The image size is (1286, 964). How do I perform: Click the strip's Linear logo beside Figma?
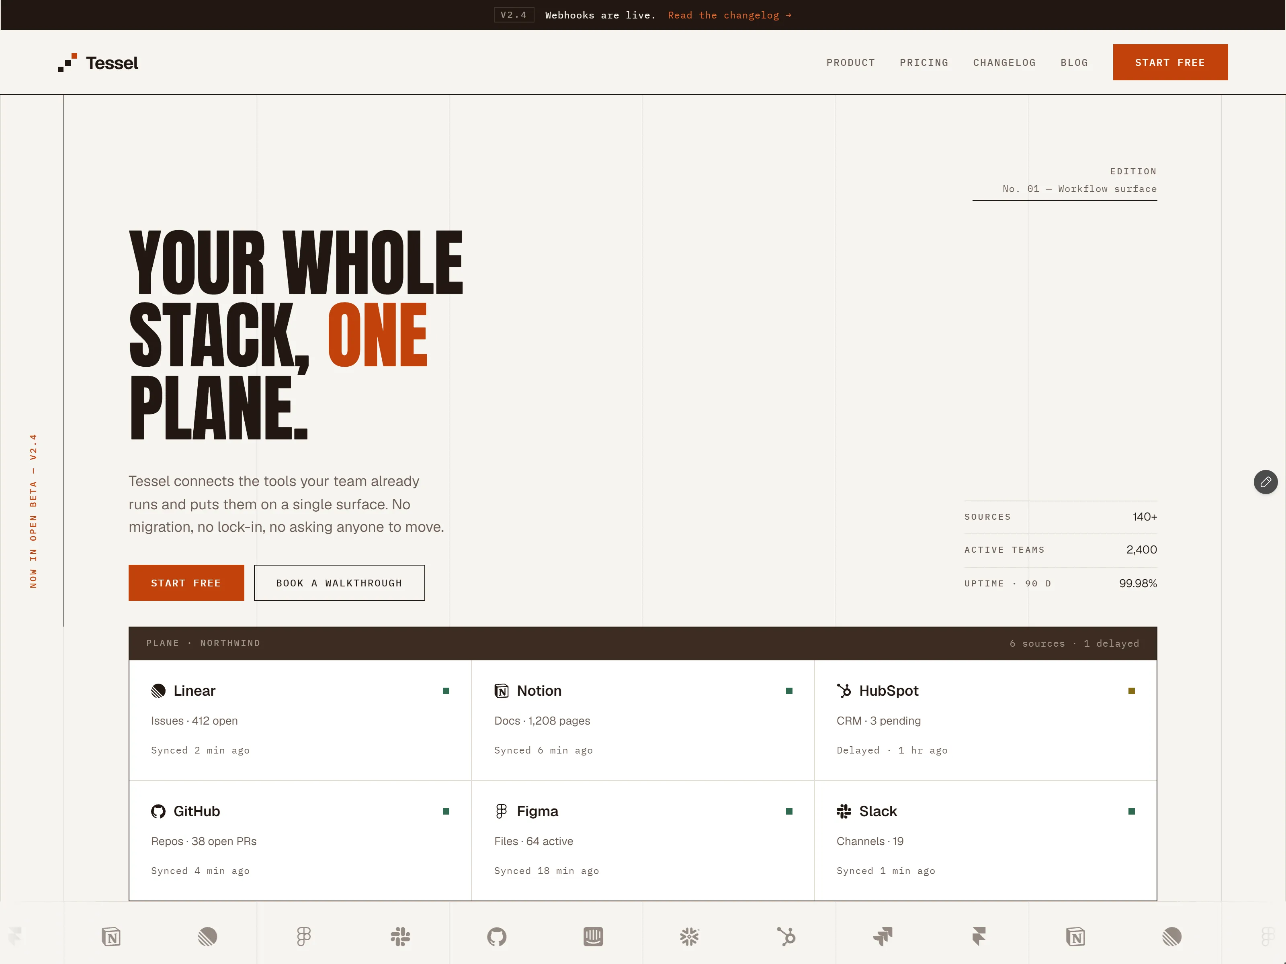(207, 937)
